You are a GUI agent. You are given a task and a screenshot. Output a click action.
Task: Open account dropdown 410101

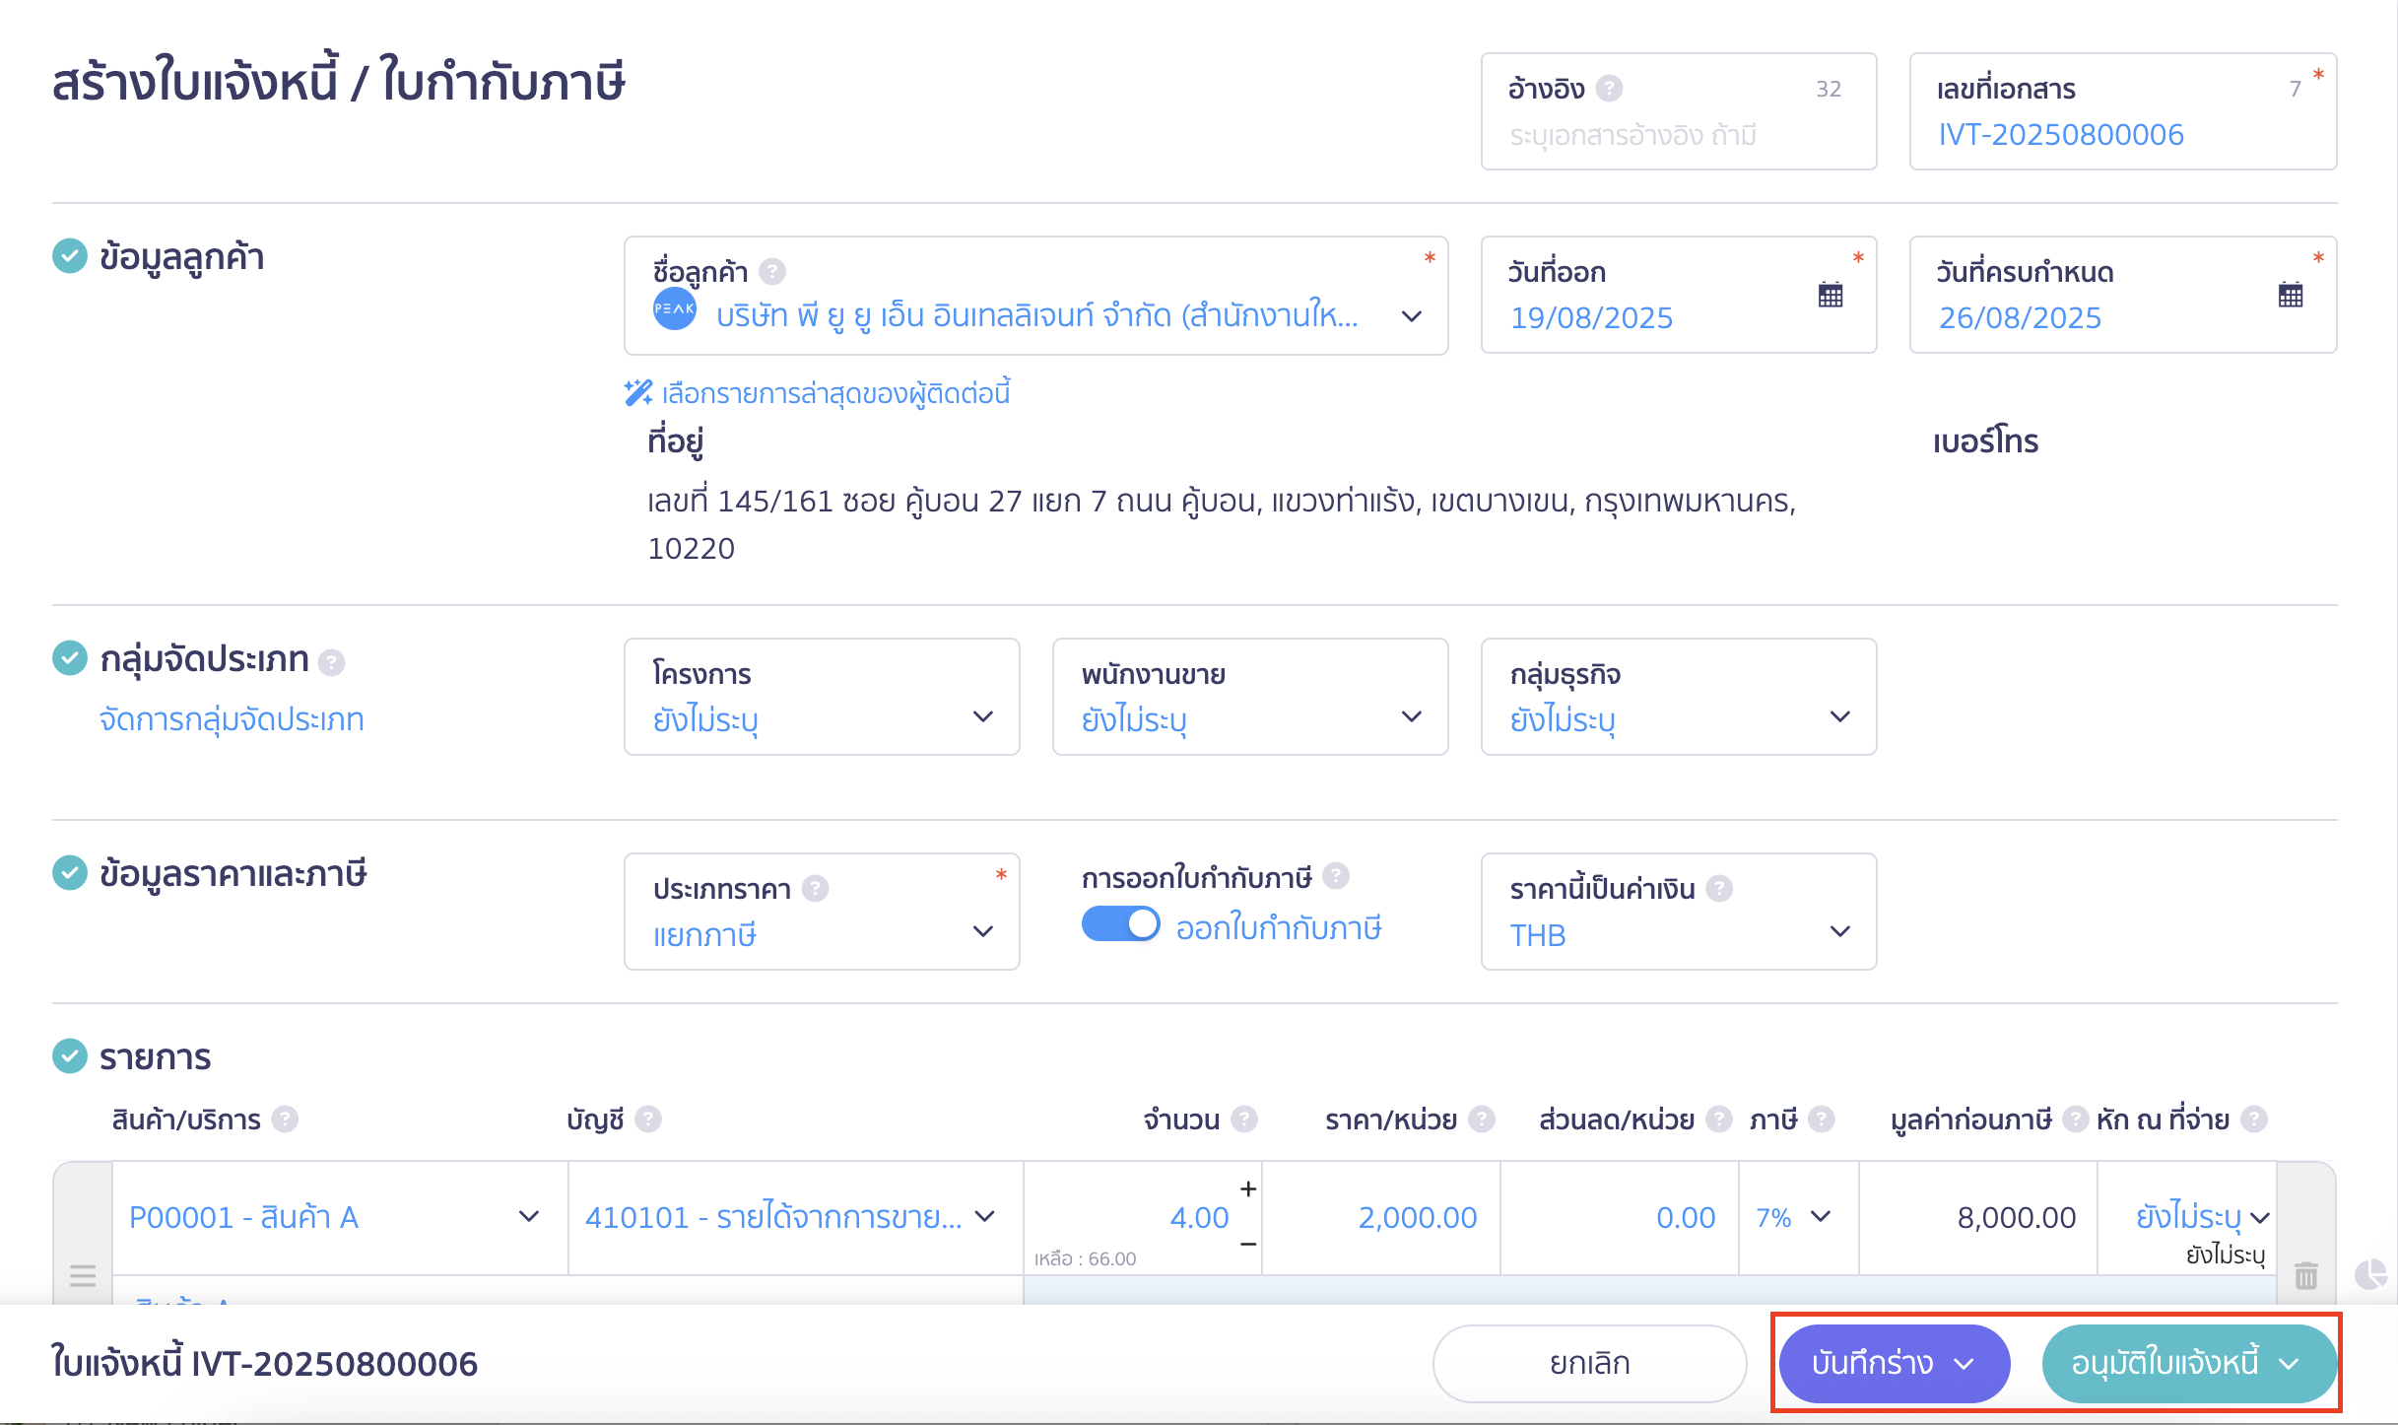795,1218
